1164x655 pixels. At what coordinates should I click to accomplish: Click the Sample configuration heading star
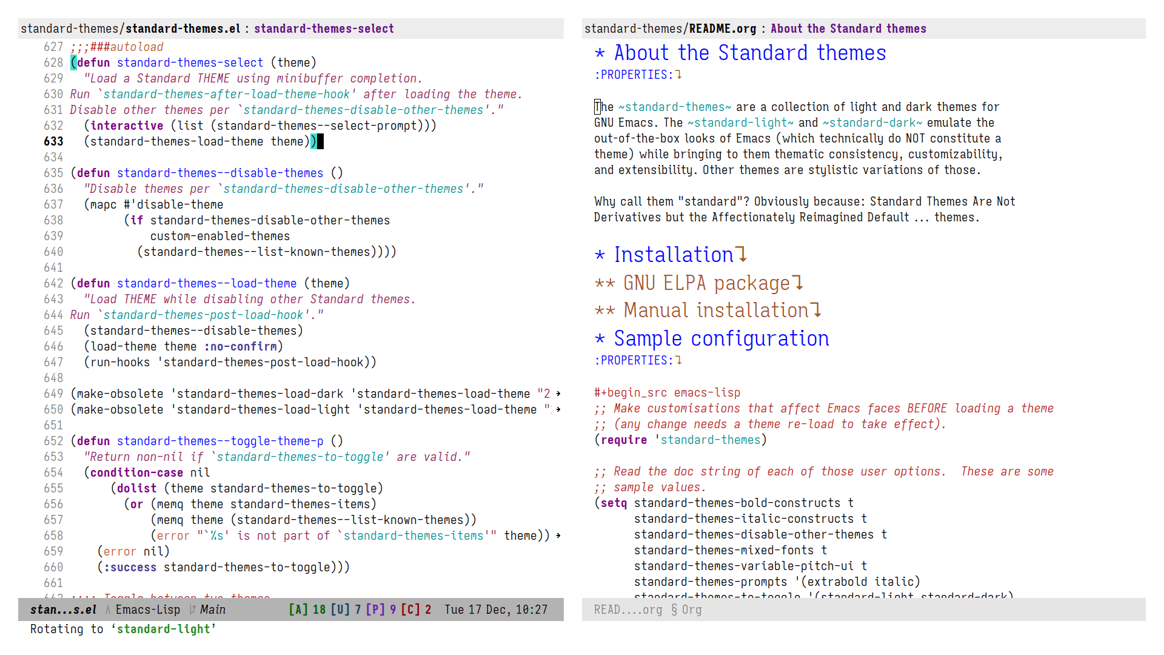(600, 339)
